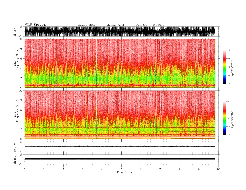Click the ch.1 color bar log(PSD) label
The height and width of the screenshot is (190, 246).
tap(233, 68)
